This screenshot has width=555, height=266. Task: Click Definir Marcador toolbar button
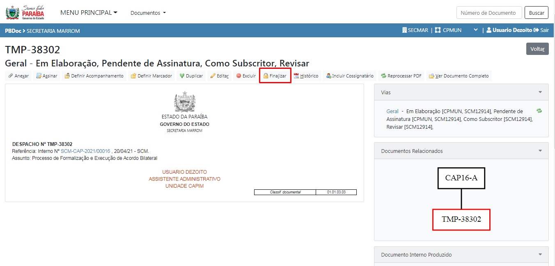[x=151, y=76]
